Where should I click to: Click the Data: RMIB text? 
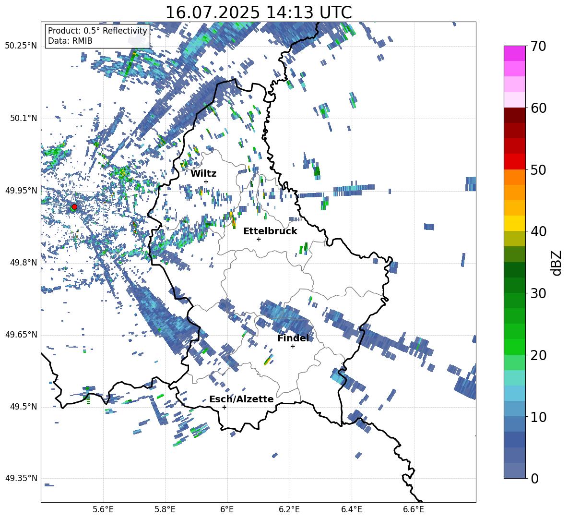click(x=70, y=41)
